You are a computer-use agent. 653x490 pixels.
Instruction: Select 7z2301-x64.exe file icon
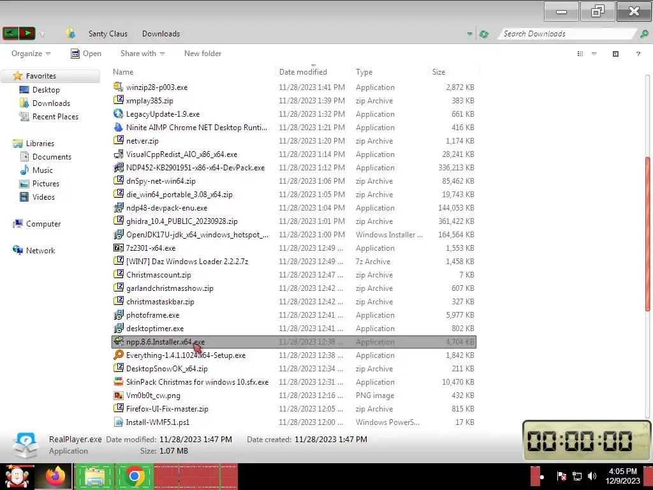pyautogui.click(x=118, y=248)
